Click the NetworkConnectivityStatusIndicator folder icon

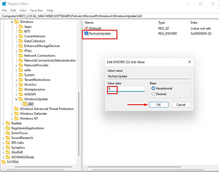pyautogui.click(x=21, y=60)
